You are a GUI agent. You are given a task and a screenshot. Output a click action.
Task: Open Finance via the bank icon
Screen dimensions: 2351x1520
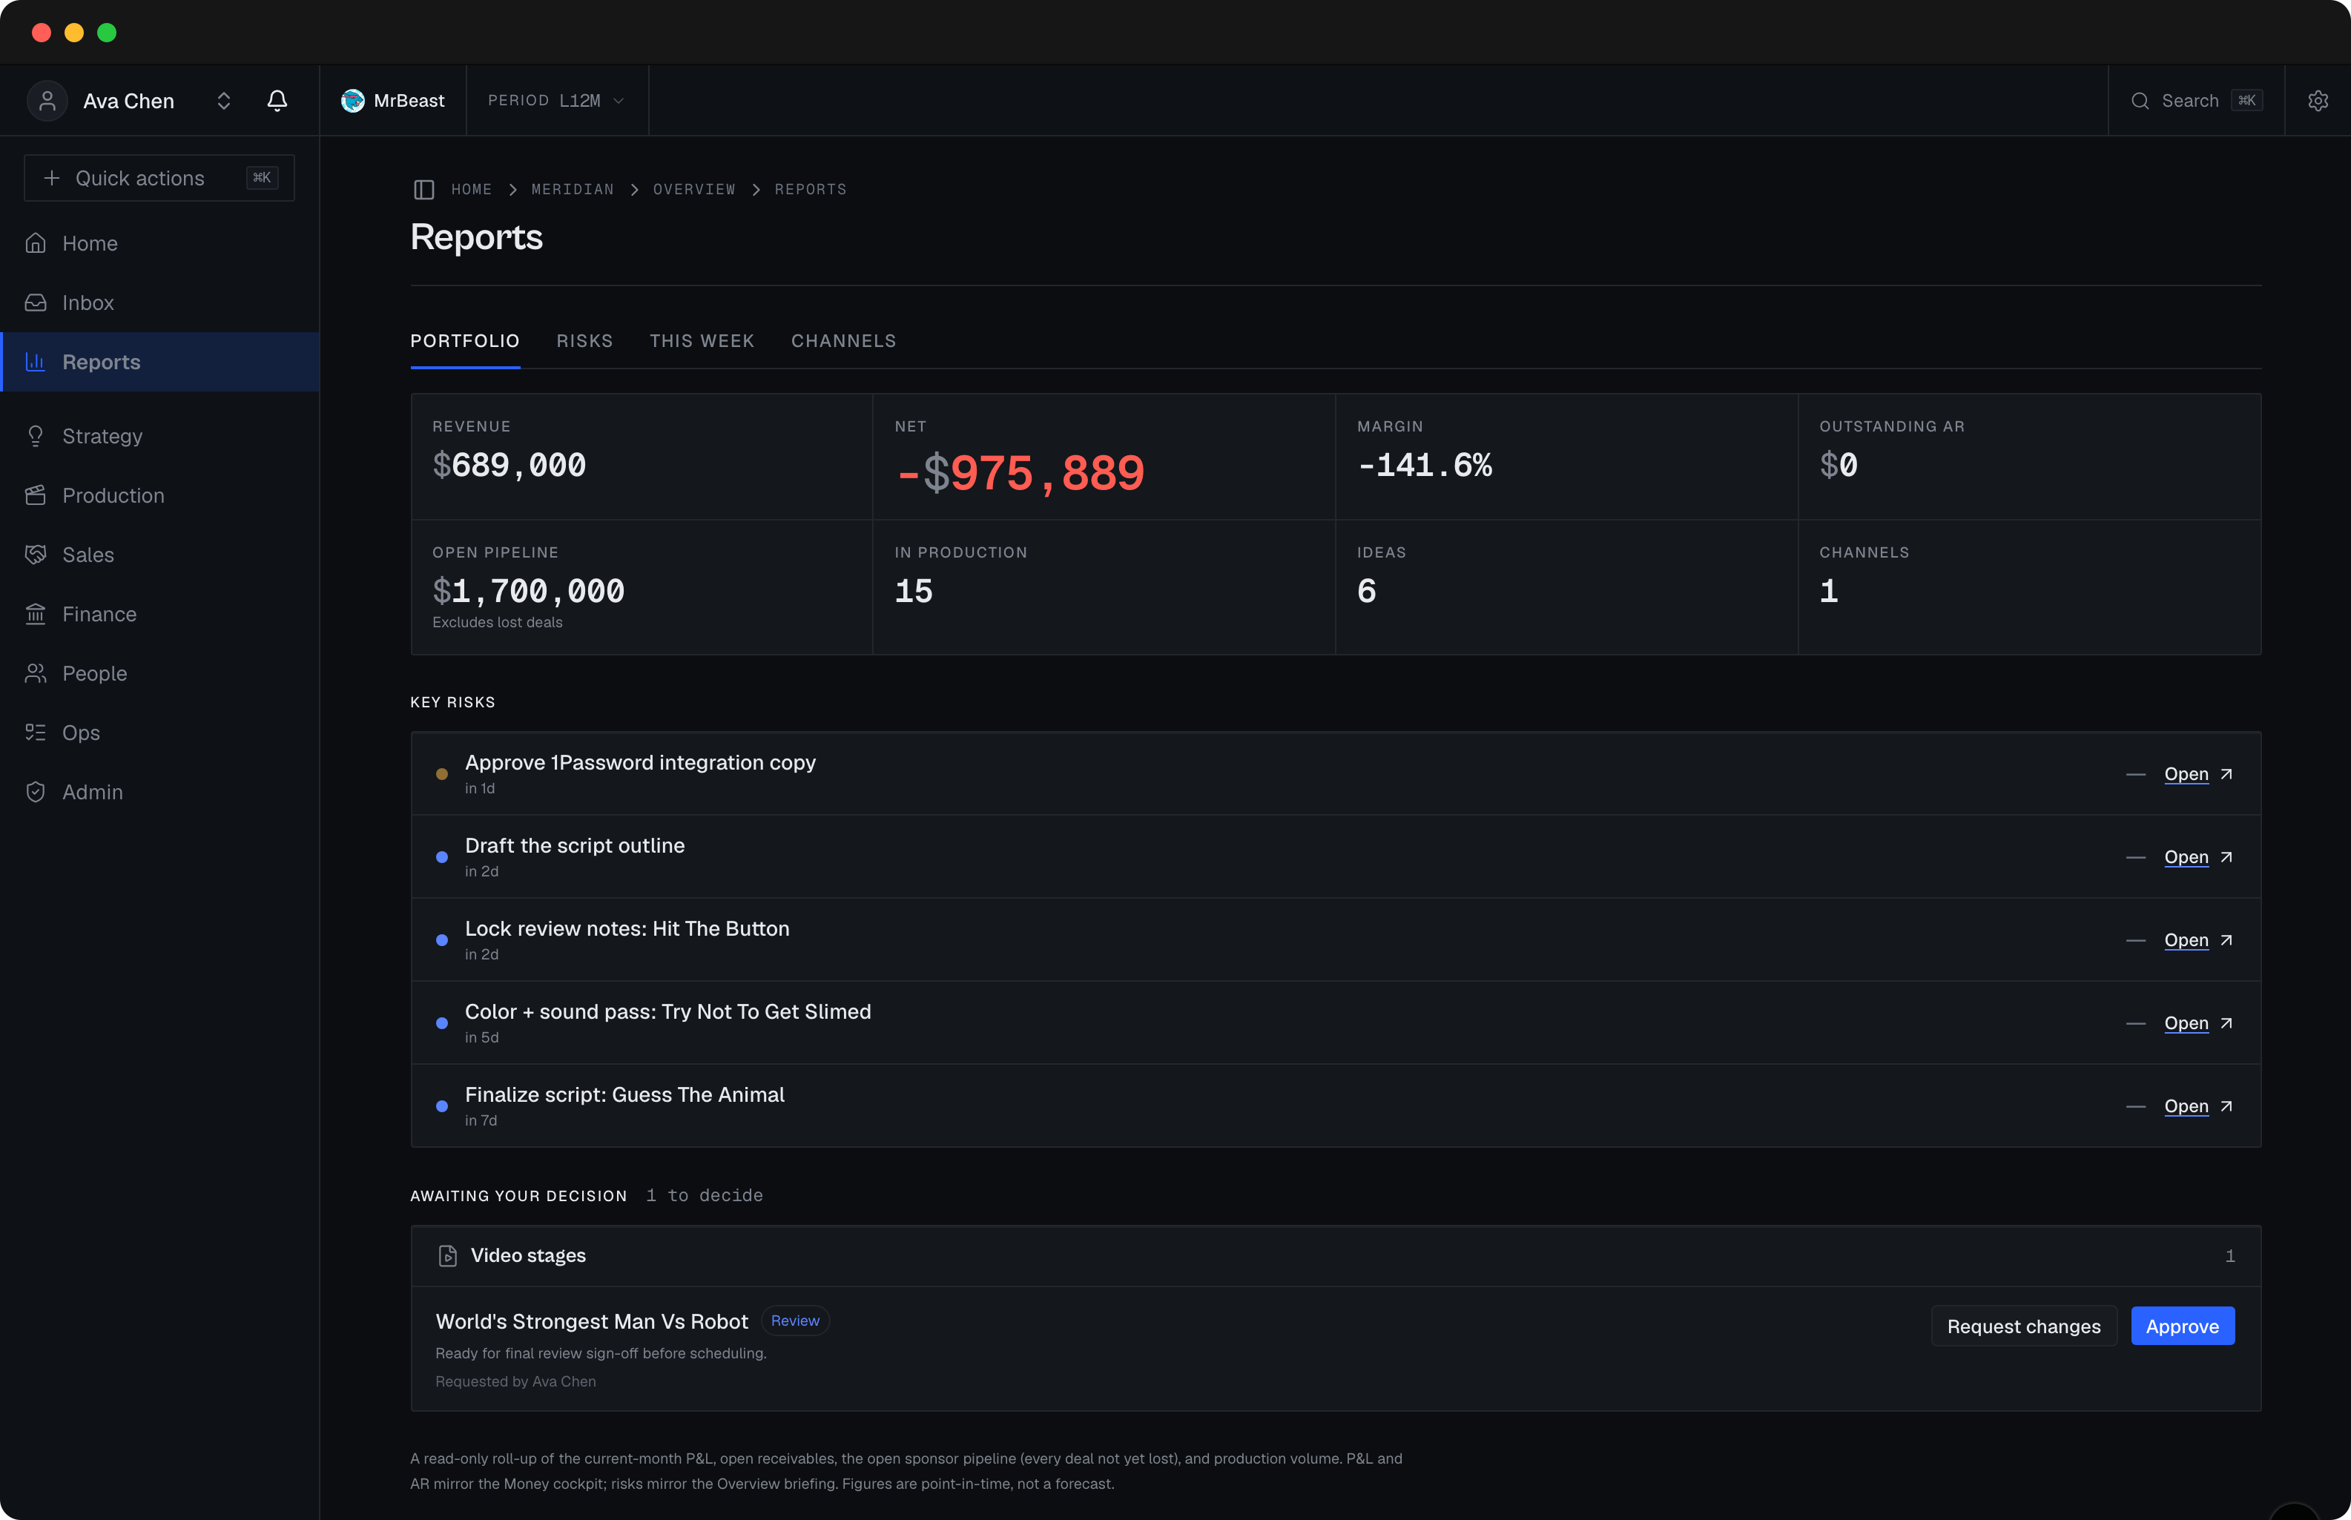click(x=36, y=614)
